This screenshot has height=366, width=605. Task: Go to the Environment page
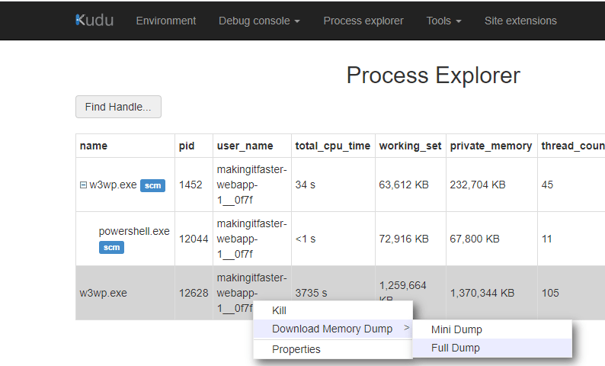(165, 21)
